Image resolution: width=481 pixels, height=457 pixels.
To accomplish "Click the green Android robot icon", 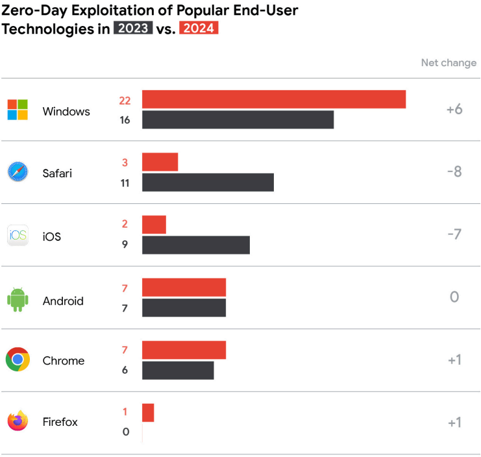I will 18,300.
